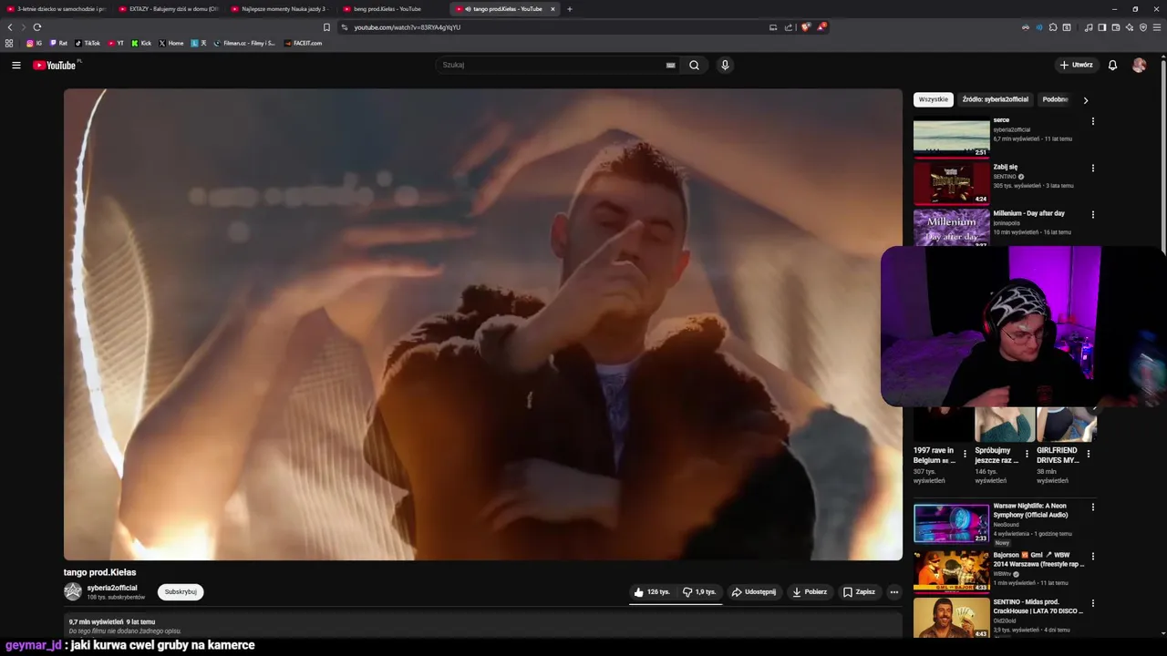
Task: Click the share page icon in address bar
Action: click(x=789, y=27)
